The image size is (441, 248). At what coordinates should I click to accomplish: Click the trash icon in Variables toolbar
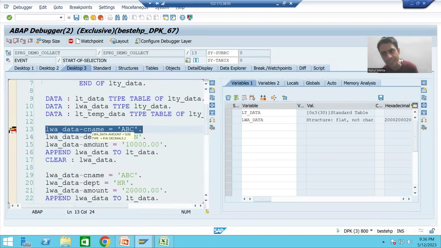point(228,98)
